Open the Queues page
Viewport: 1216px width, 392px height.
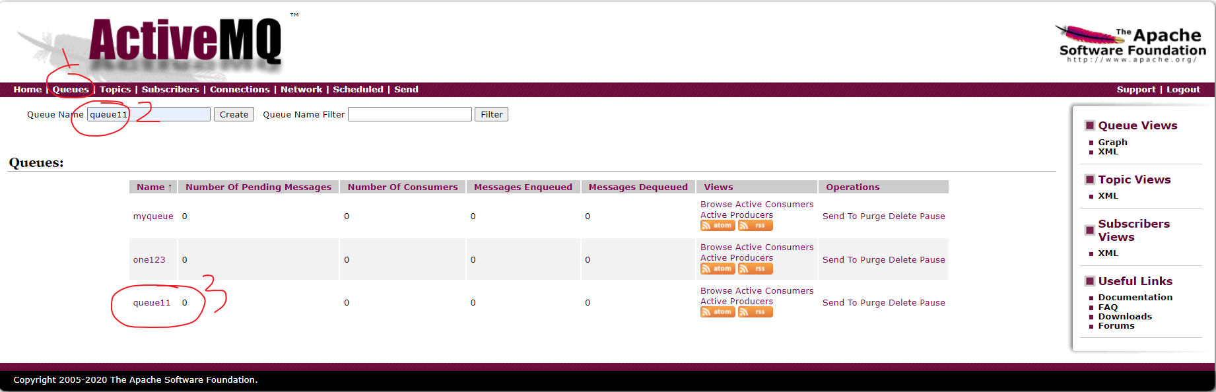(71, 89)
